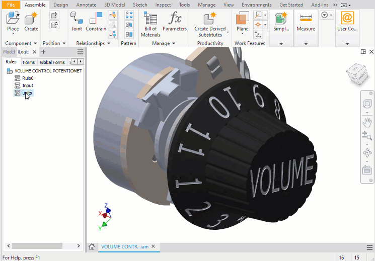Select the Rule0 rule in the tree
The image size is (375, 261).
28,78
